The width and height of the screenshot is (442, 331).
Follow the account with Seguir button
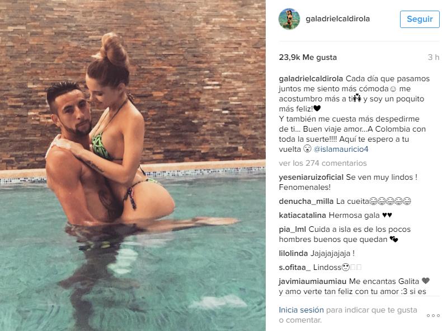420,19
